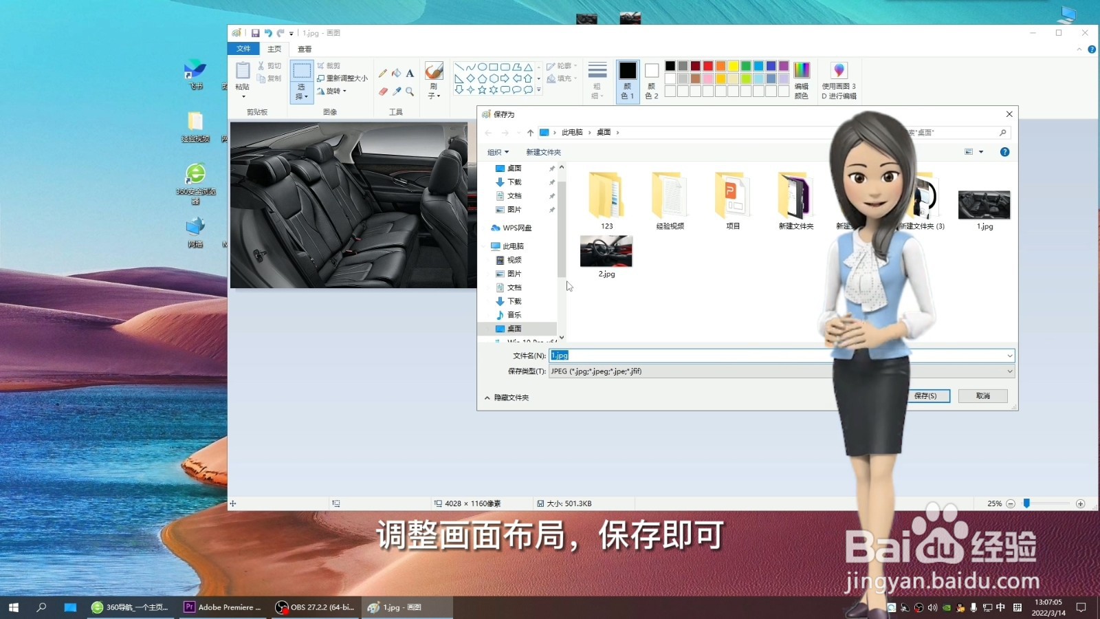Click the up arrow in Save As dialog
1100x619 pixels.
[x=530, y=133]
